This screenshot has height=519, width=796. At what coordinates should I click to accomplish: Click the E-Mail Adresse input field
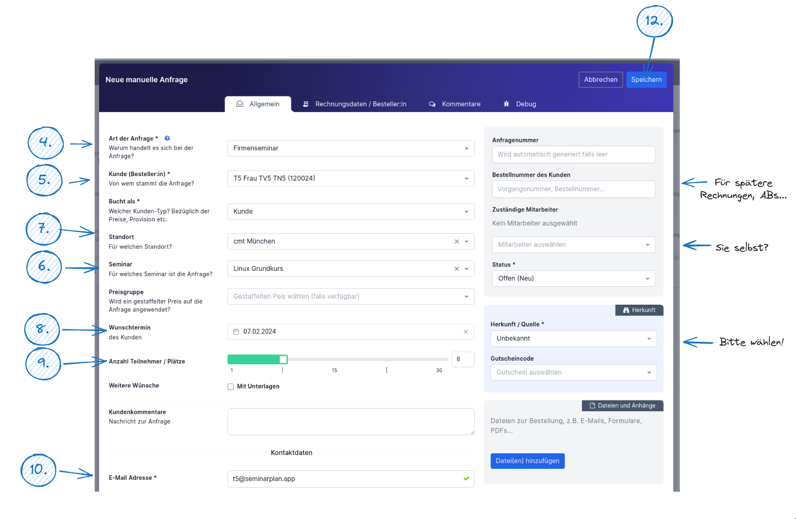(351, 479)
